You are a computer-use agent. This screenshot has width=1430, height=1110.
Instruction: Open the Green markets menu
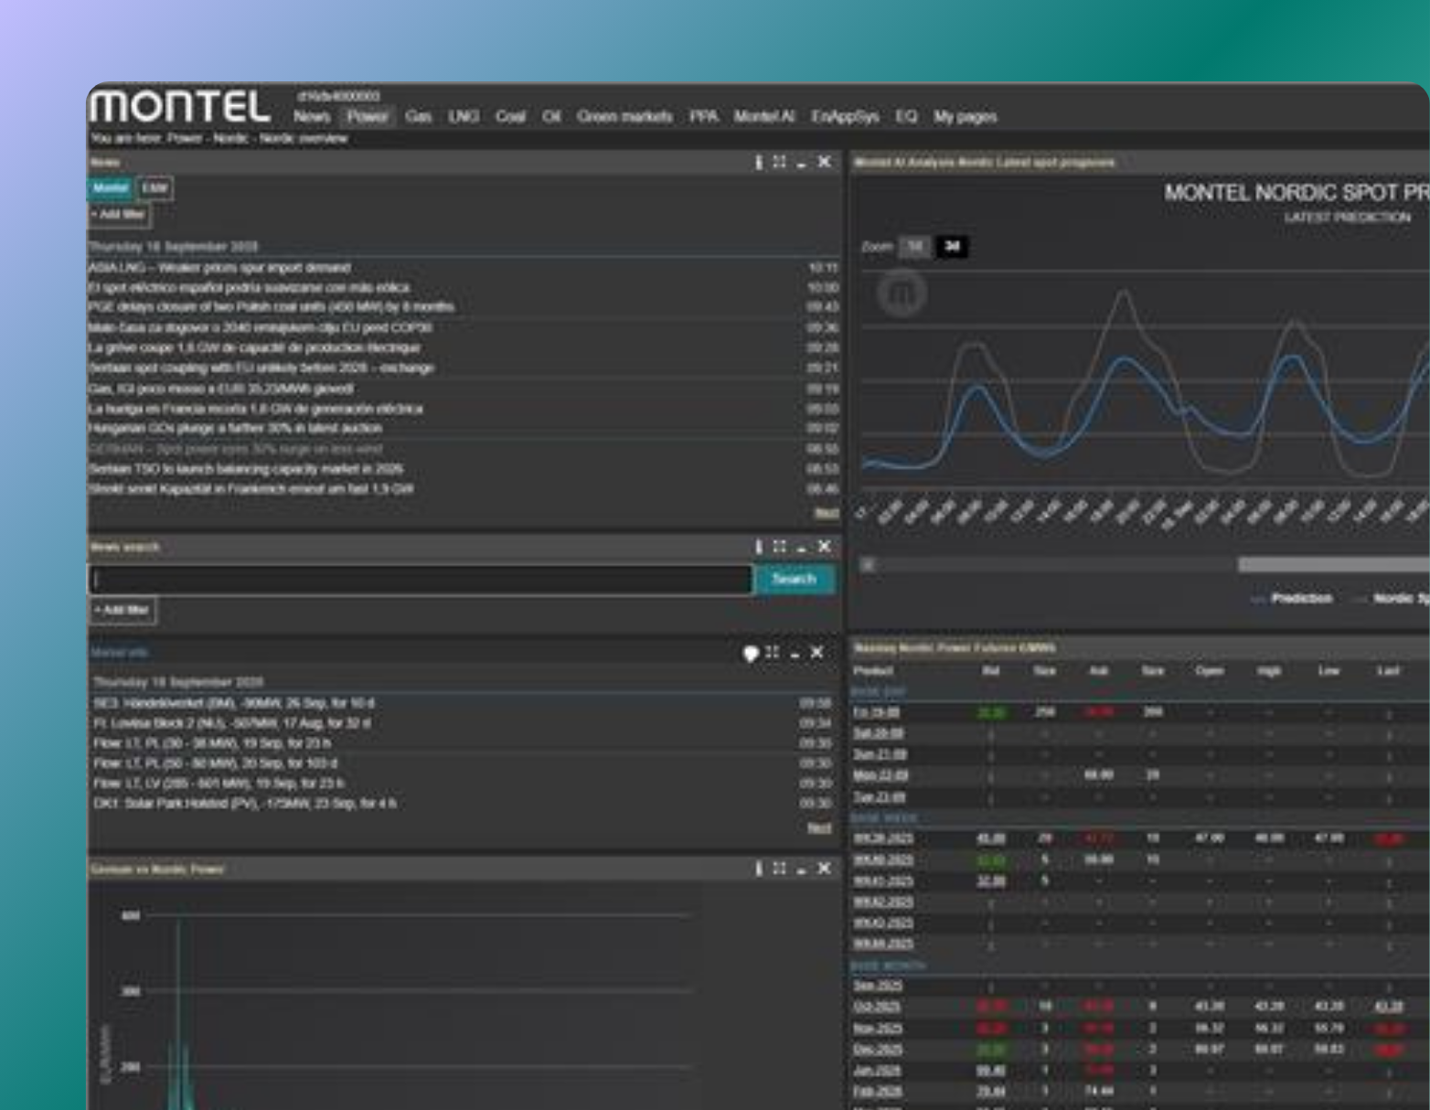[x=624, y=117]
